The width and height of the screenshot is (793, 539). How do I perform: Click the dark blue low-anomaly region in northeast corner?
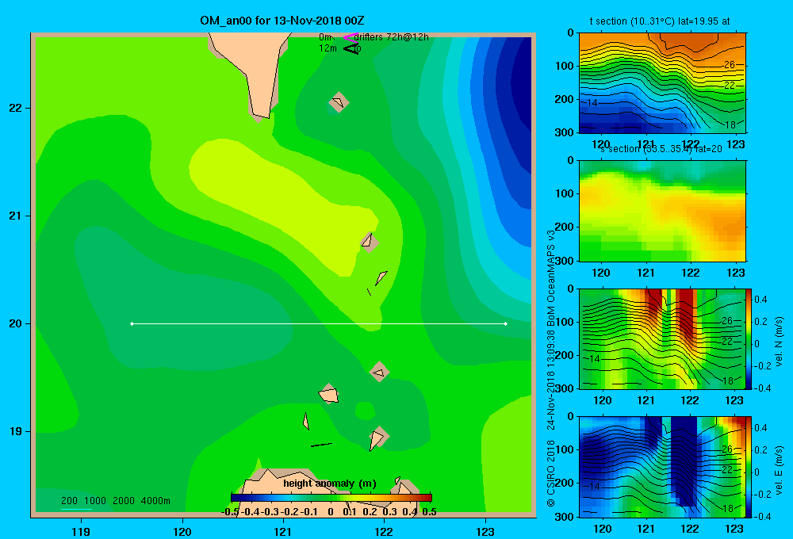point(521,81)
